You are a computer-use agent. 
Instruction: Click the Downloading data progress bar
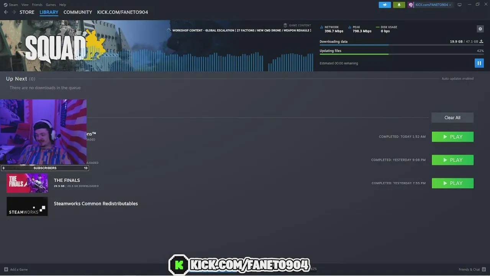(402, 45)
